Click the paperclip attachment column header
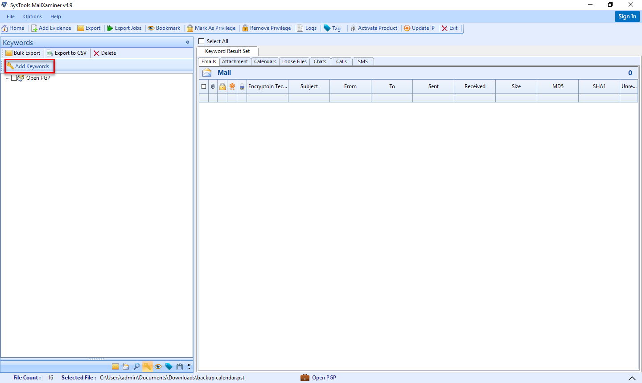642x383 pixels. click(213, 86)
